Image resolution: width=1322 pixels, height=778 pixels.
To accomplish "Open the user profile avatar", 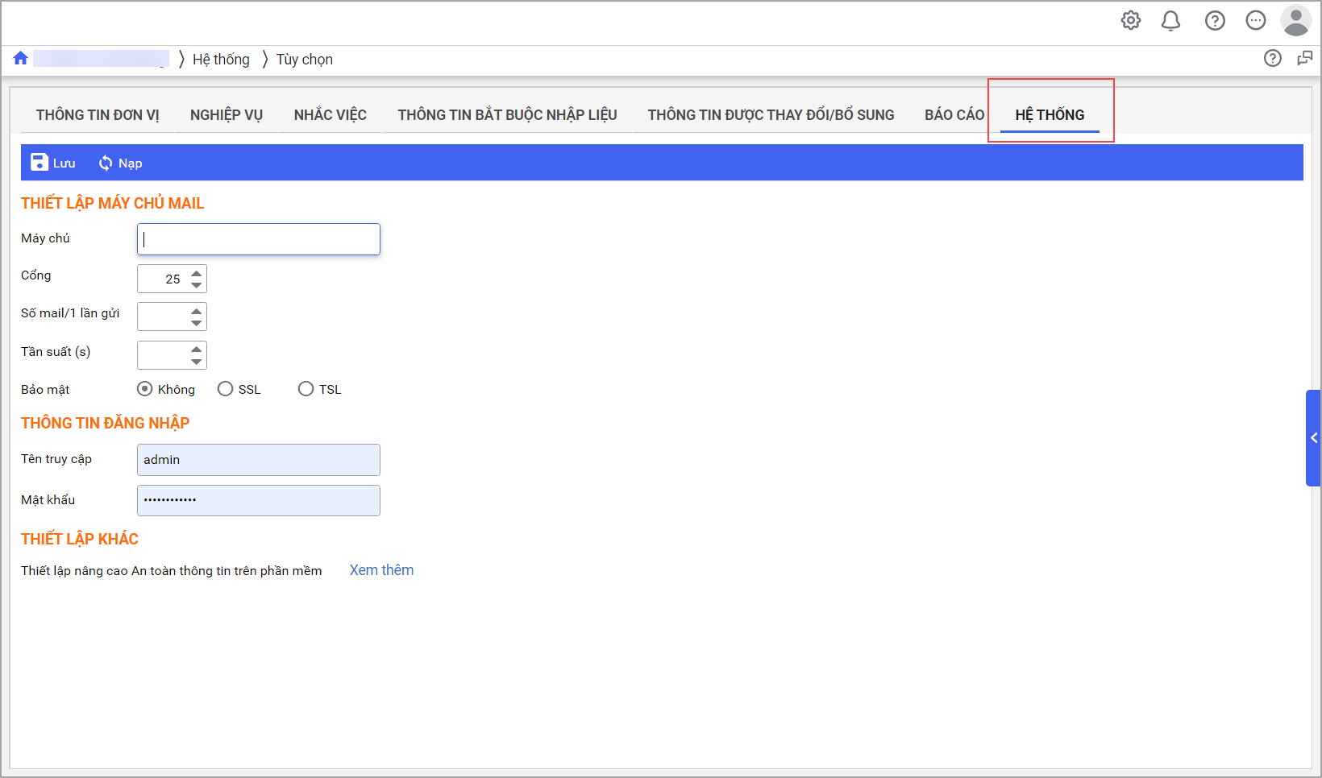I will point(1295,21).
